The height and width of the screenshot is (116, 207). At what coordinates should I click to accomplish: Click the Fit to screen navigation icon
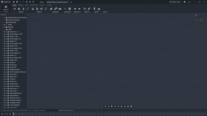coord(115,106)
